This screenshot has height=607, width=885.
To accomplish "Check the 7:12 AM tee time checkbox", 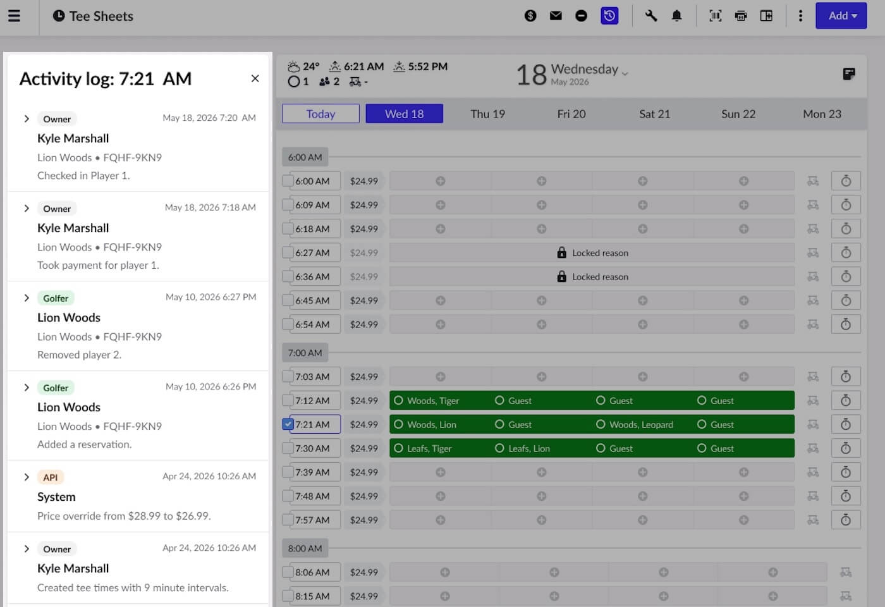I will tap(288, 400).
